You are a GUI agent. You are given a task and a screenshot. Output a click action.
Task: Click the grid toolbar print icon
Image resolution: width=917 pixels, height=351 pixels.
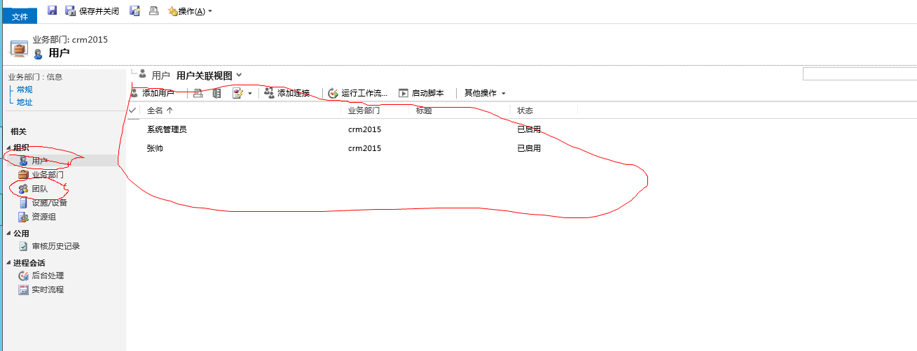198,93
